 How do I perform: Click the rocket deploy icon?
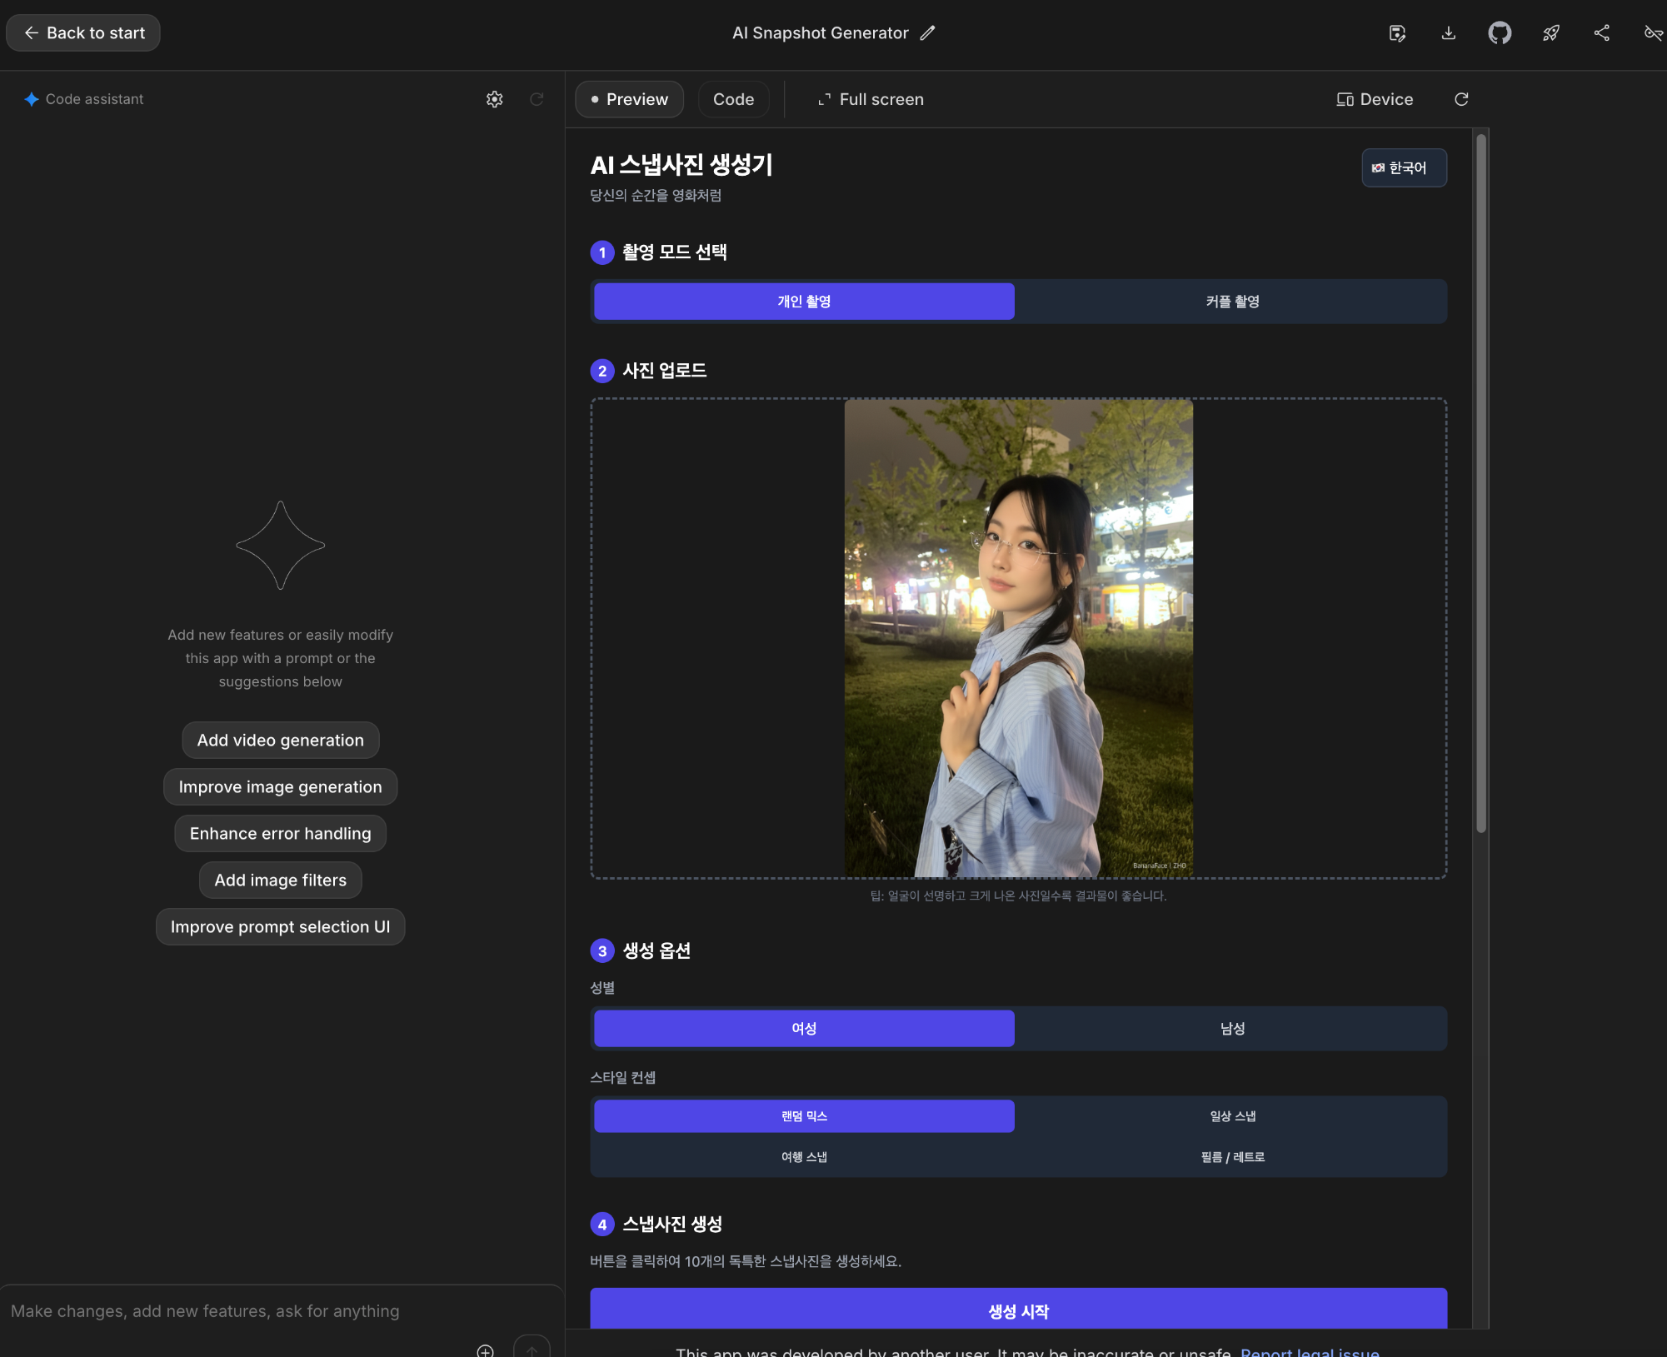pyautogui.click(x=1550, y=33)
